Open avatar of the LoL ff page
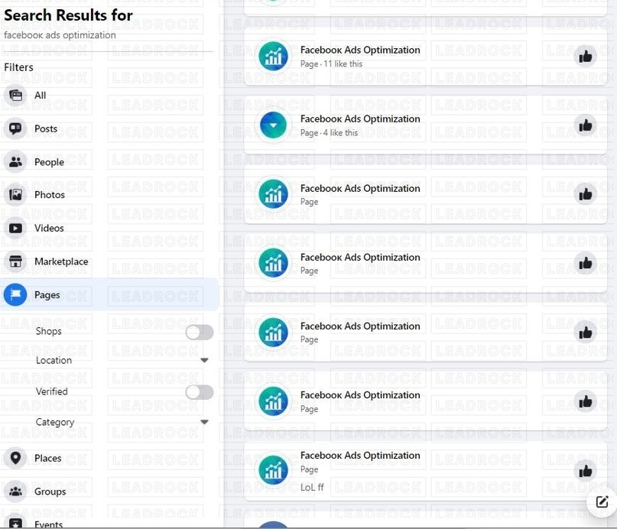Viewport: 617px width, 529px height. point(273,470)
